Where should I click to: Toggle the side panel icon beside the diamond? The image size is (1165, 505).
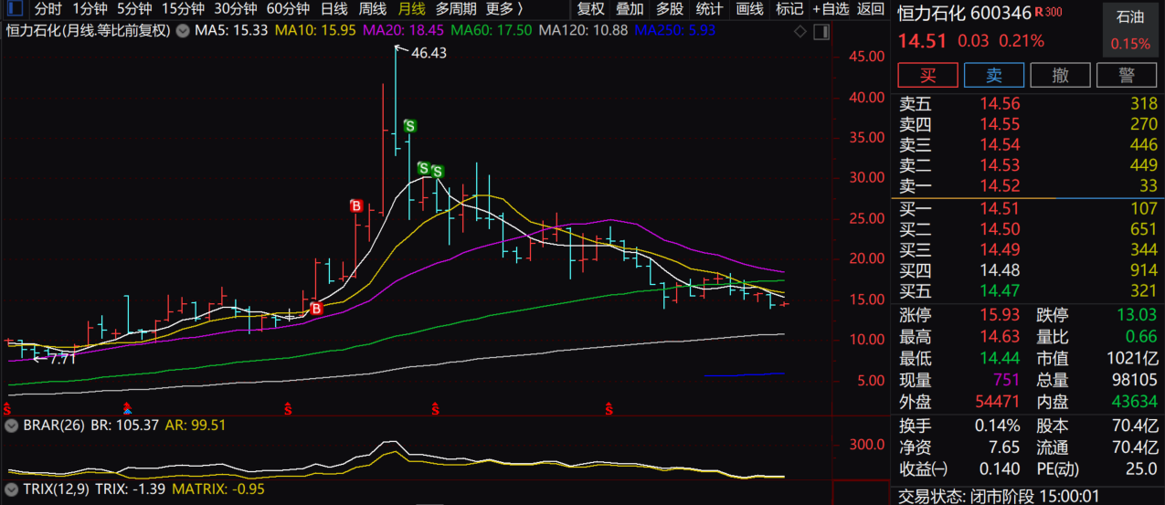821,31
